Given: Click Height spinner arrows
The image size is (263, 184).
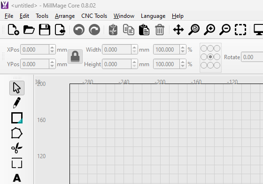Looking at the screenshot, I should click(x=134, y=64).
